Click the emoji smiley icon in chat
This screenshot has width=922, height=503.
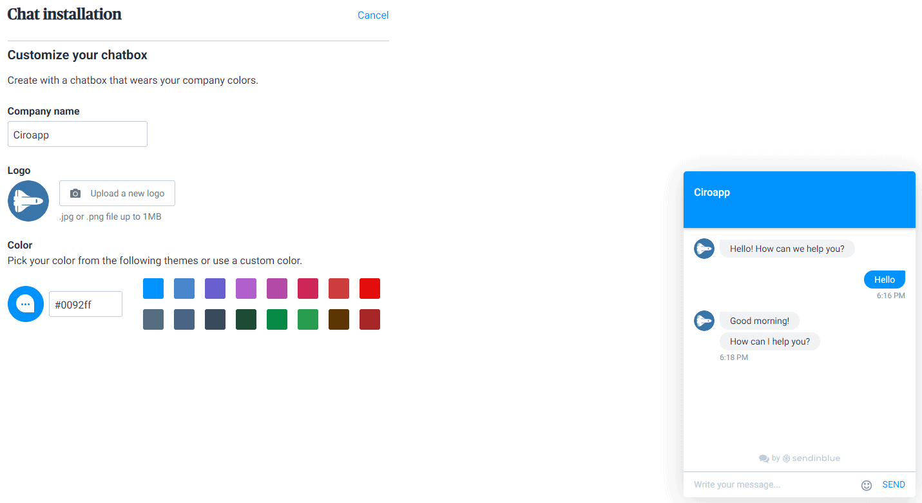tap(867, 486)
